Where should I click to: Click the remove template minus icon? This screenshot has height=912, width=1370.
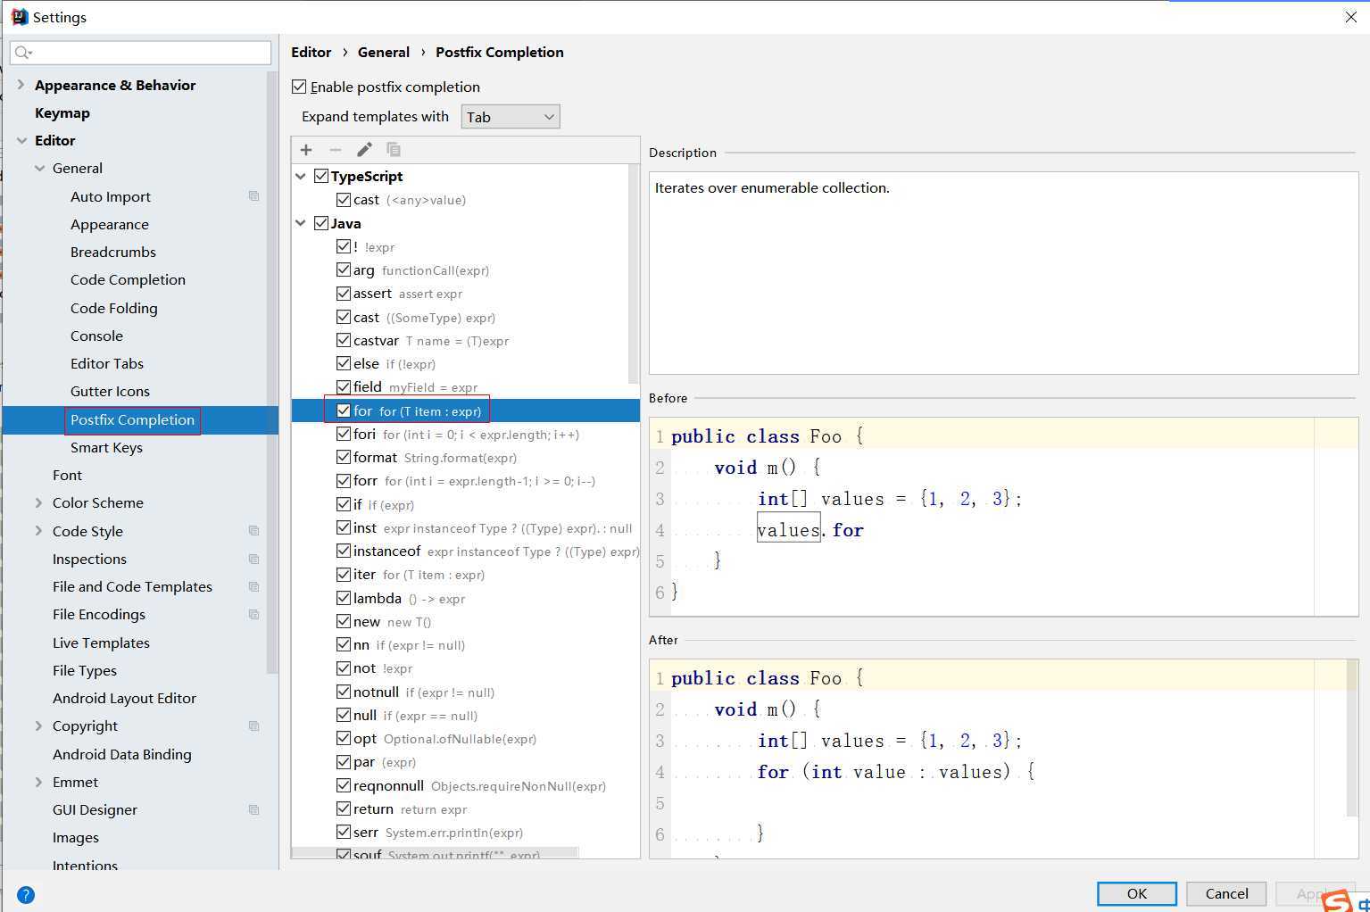pyautogui.click(x=336, y=150)
